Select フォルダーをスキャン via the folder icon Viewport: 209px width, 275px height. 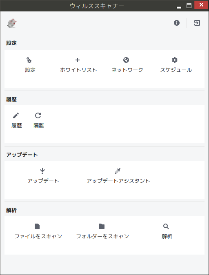point(102,226)
